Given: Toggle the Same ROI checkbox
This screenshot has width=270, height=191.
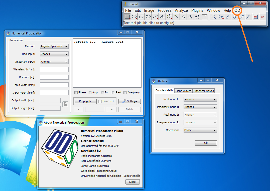Looking at the screenshot, I should [x=100, y=101].
